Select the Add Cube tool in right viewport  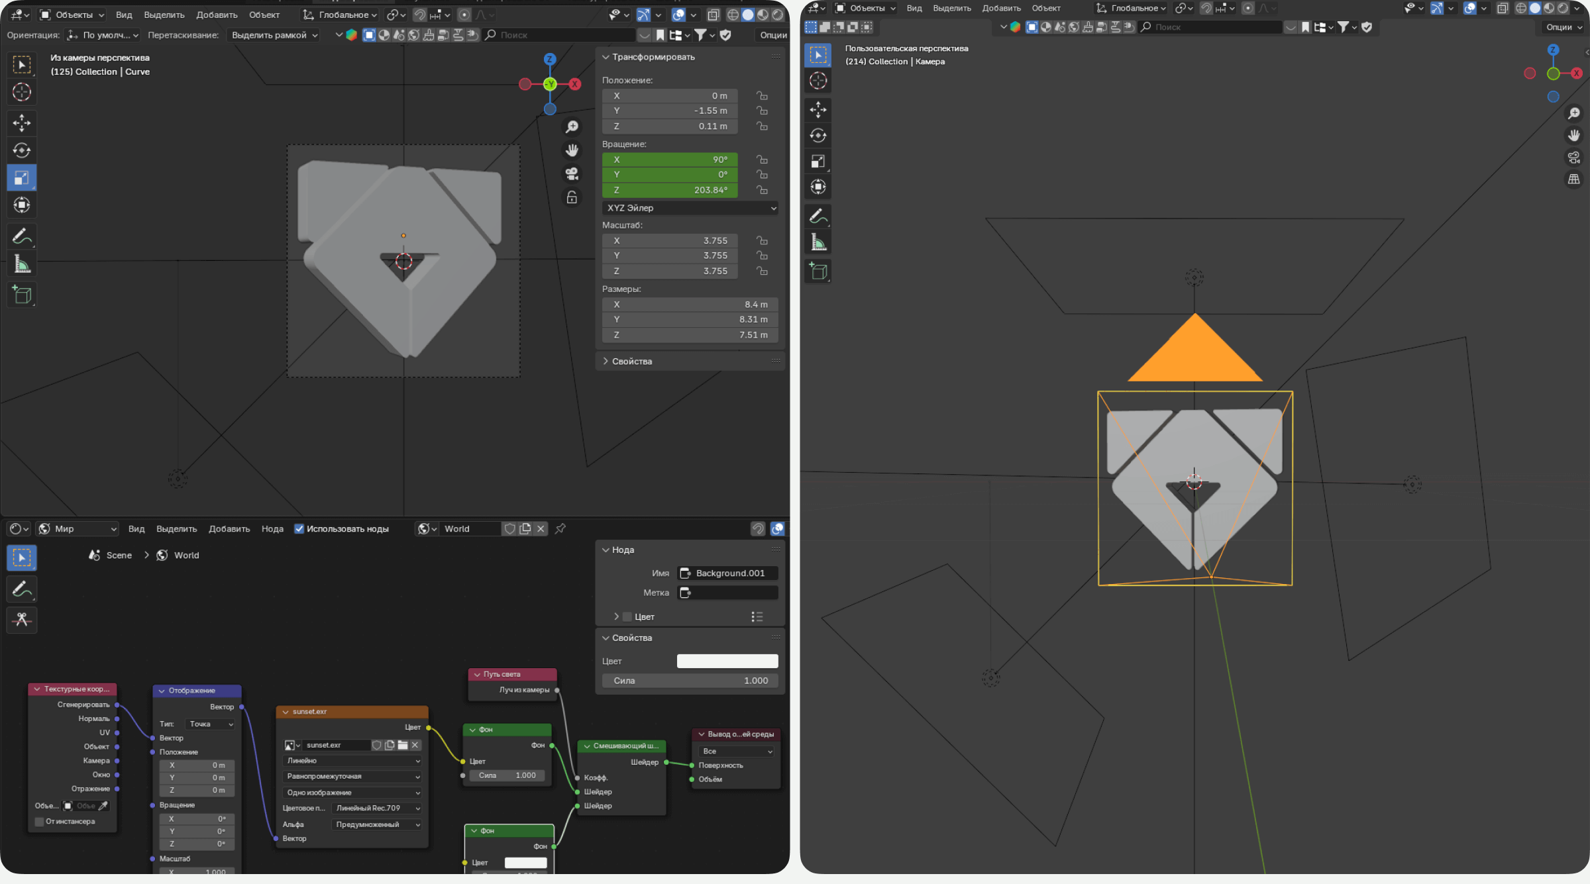tap(818, 271)
